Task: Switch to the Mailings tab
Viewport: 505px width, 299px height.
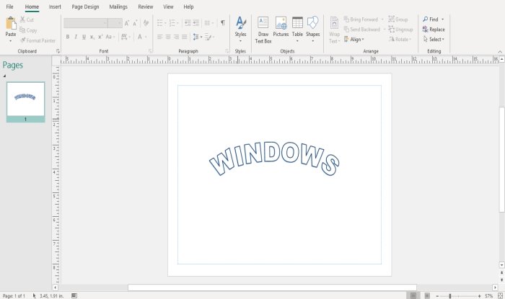Action: pyautogui.click(x=118, y=6)
